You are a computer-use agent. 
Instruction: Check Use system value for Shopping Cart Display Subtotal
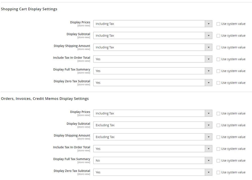click(218, 36)
